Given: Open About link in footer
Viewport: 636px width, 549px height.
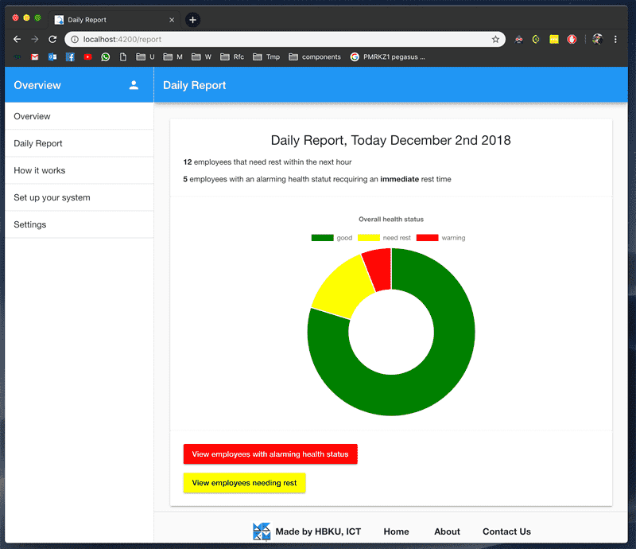Looking at the screenshot, I should coord(447,531).
